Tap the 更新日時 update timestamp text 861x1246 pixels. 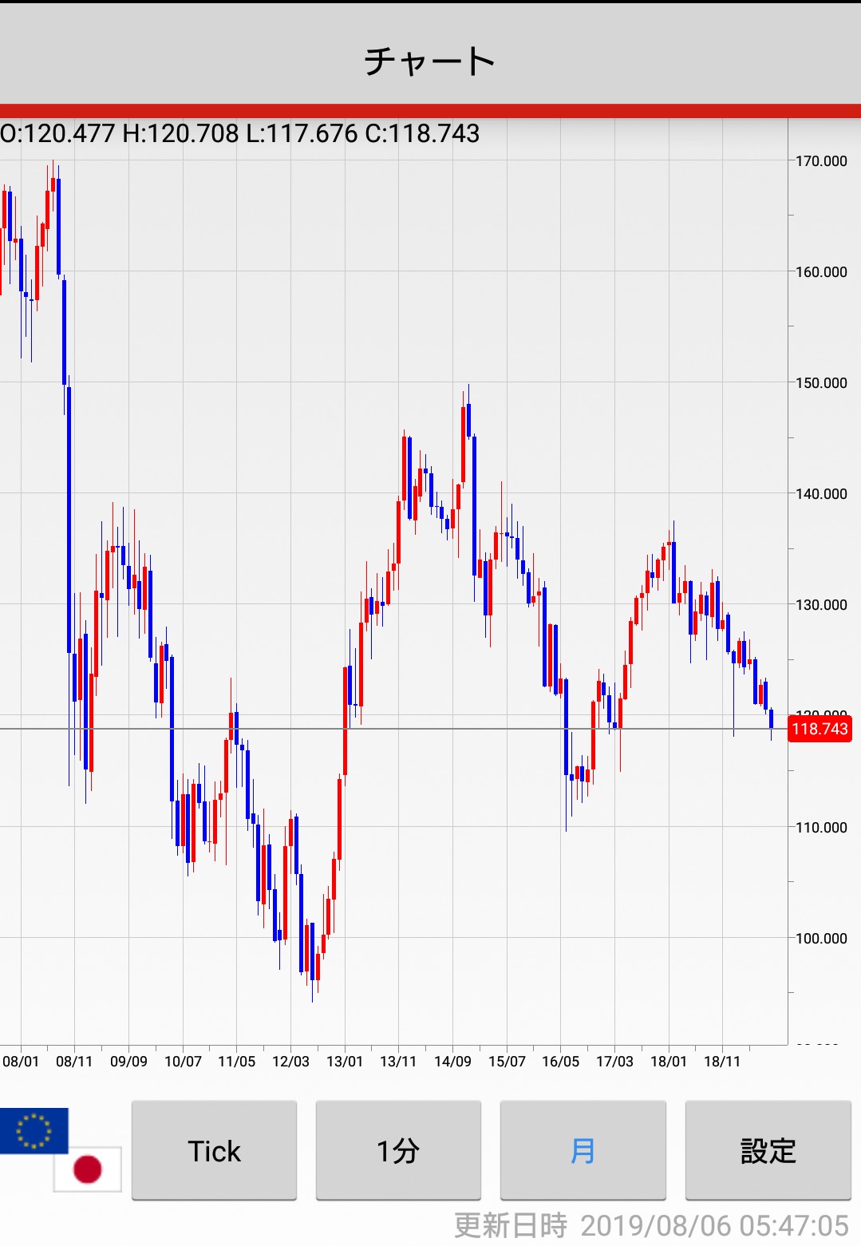[650, 1225]
